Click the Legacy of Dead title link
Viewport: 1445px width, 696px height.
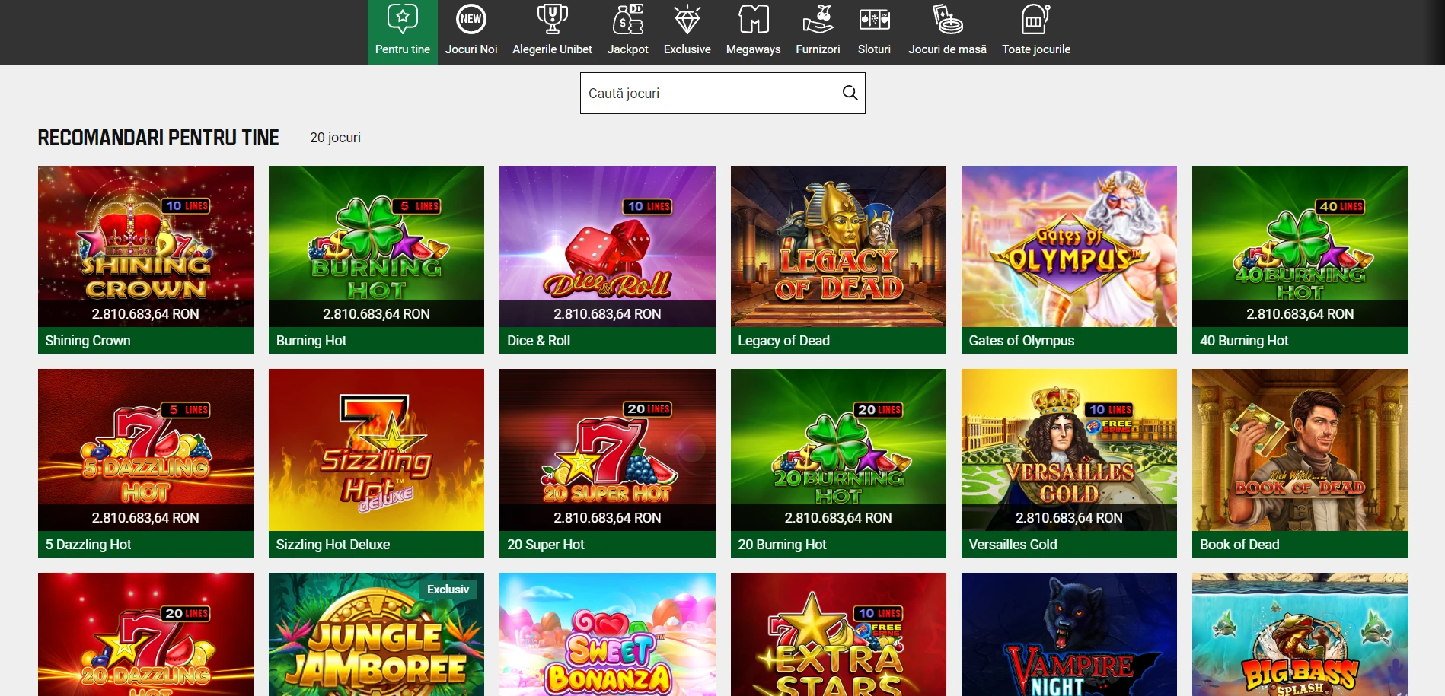pyautogui.click(x=783, y=341)
